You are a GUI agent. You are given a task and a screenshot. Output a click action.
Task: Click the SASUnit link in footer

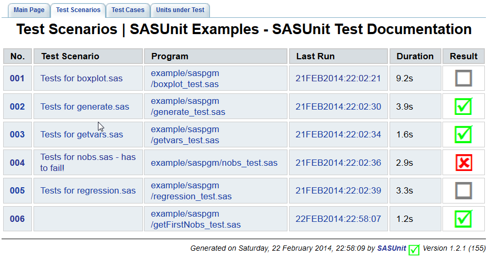(x=392, y=248)
